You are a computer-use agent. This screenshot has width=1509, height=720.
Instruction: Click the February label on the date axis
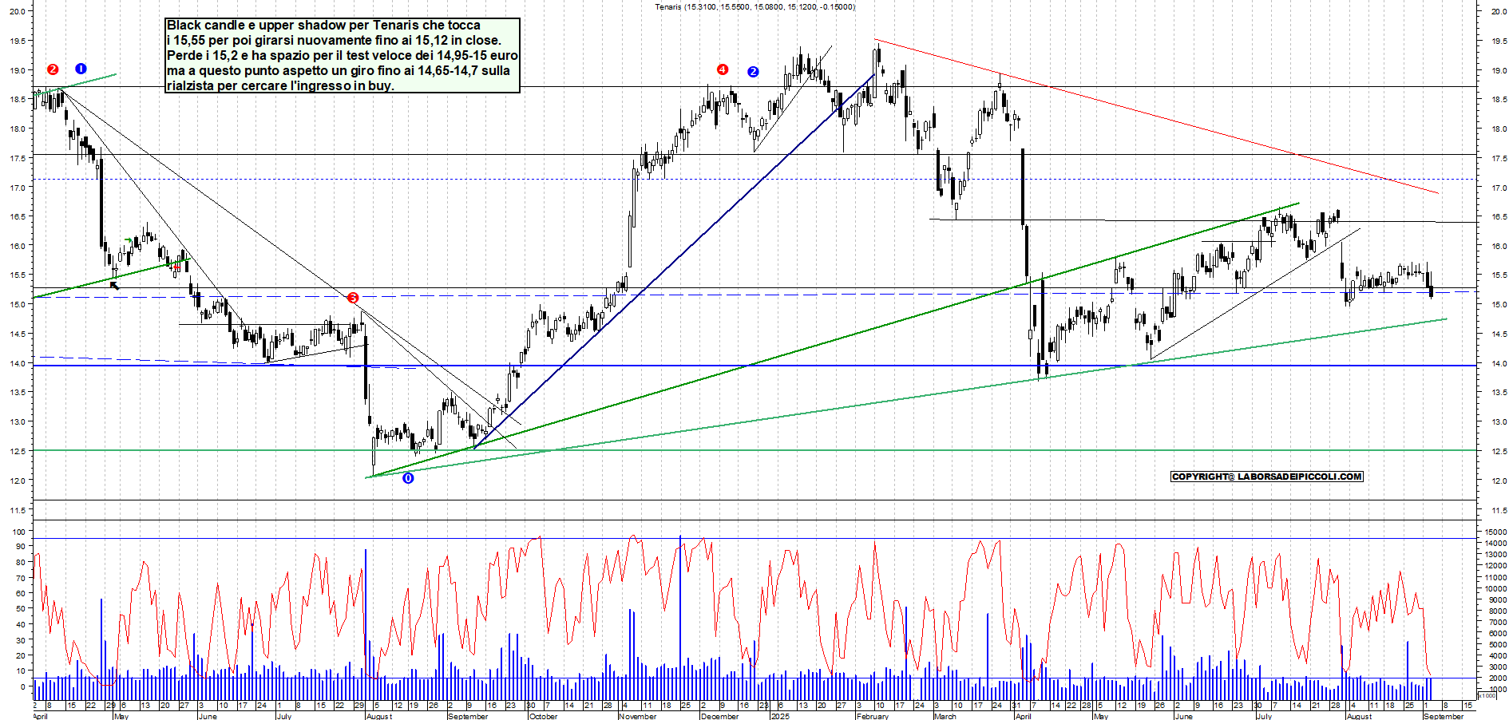coord(872,716)
